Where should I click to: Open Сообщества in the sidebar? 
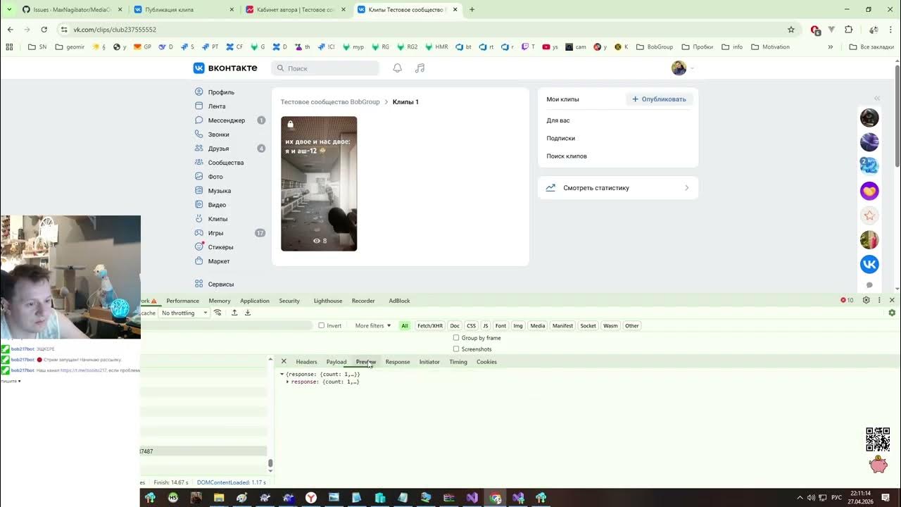[225, 163]
